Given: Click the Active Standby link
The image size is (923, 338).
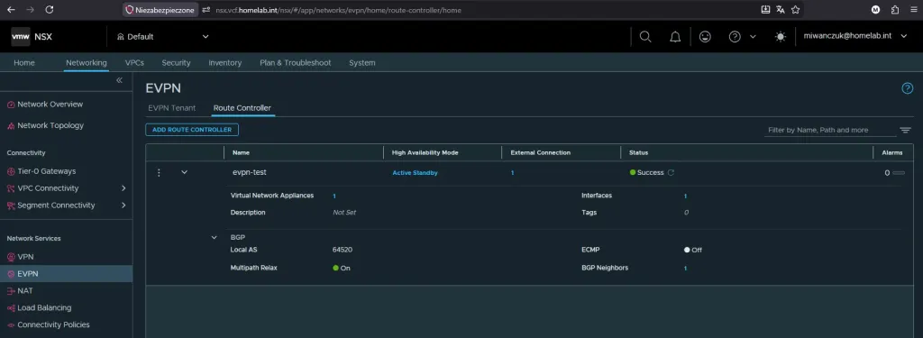Looking at the screenshot, I should [415, 173].
